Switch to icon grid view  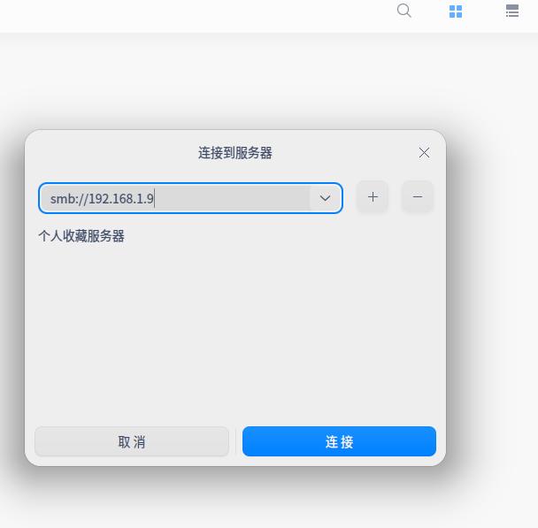click(x=456, y=11)
